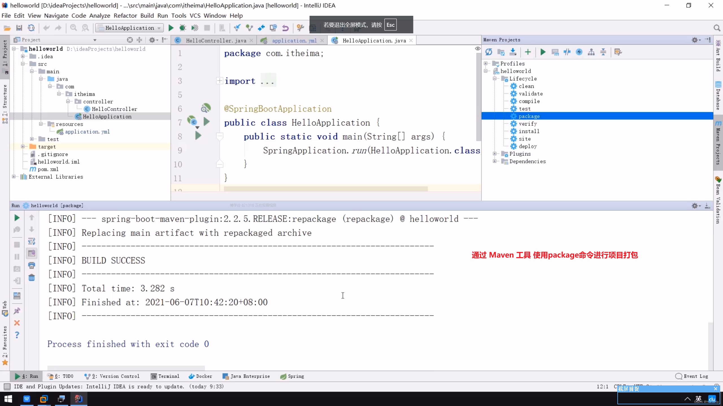This screenshot has height=406, width=723.
Task: Open the Terminal tool window
Action: [x=165, y=376]
